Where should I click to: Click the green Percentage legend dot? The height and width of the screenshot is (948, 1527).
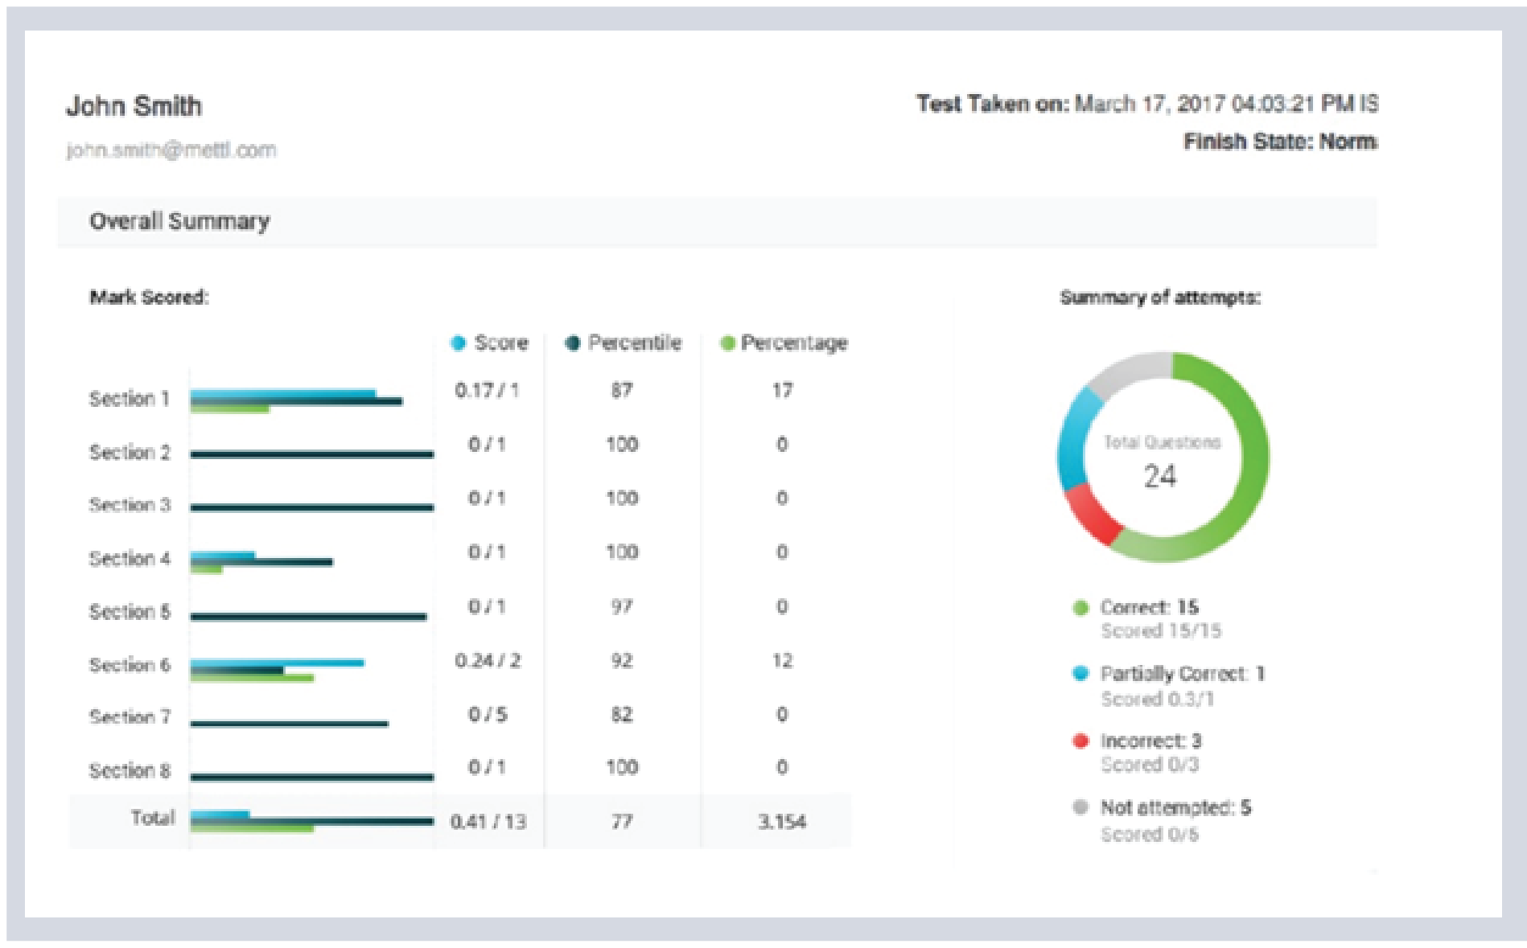(727, 343)
